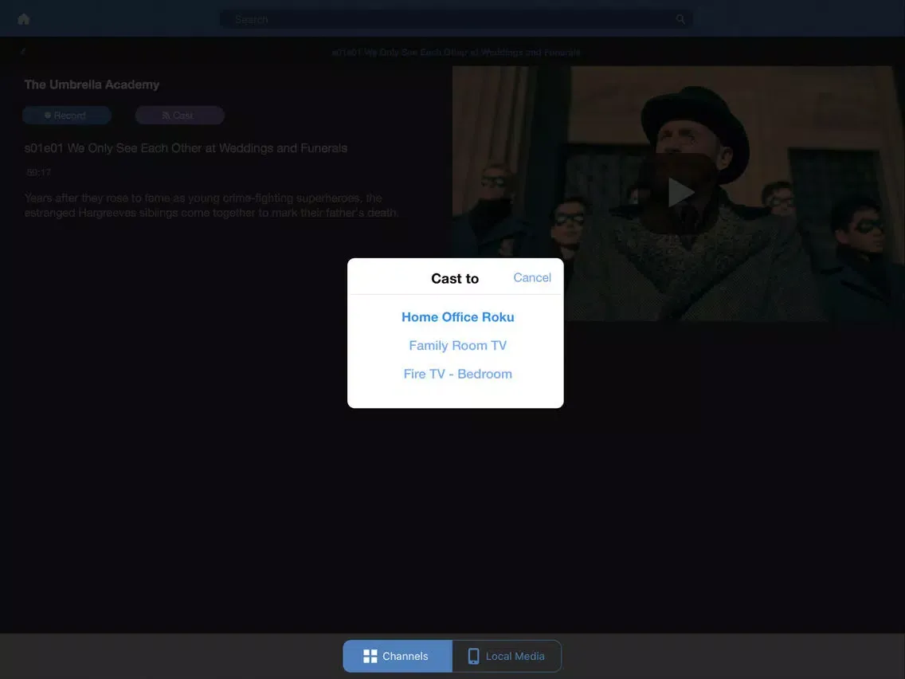The width and height of the screenshot is (905, 679).
Task: Click the dimmed Cast button
Action: click(x=179, y=116)
